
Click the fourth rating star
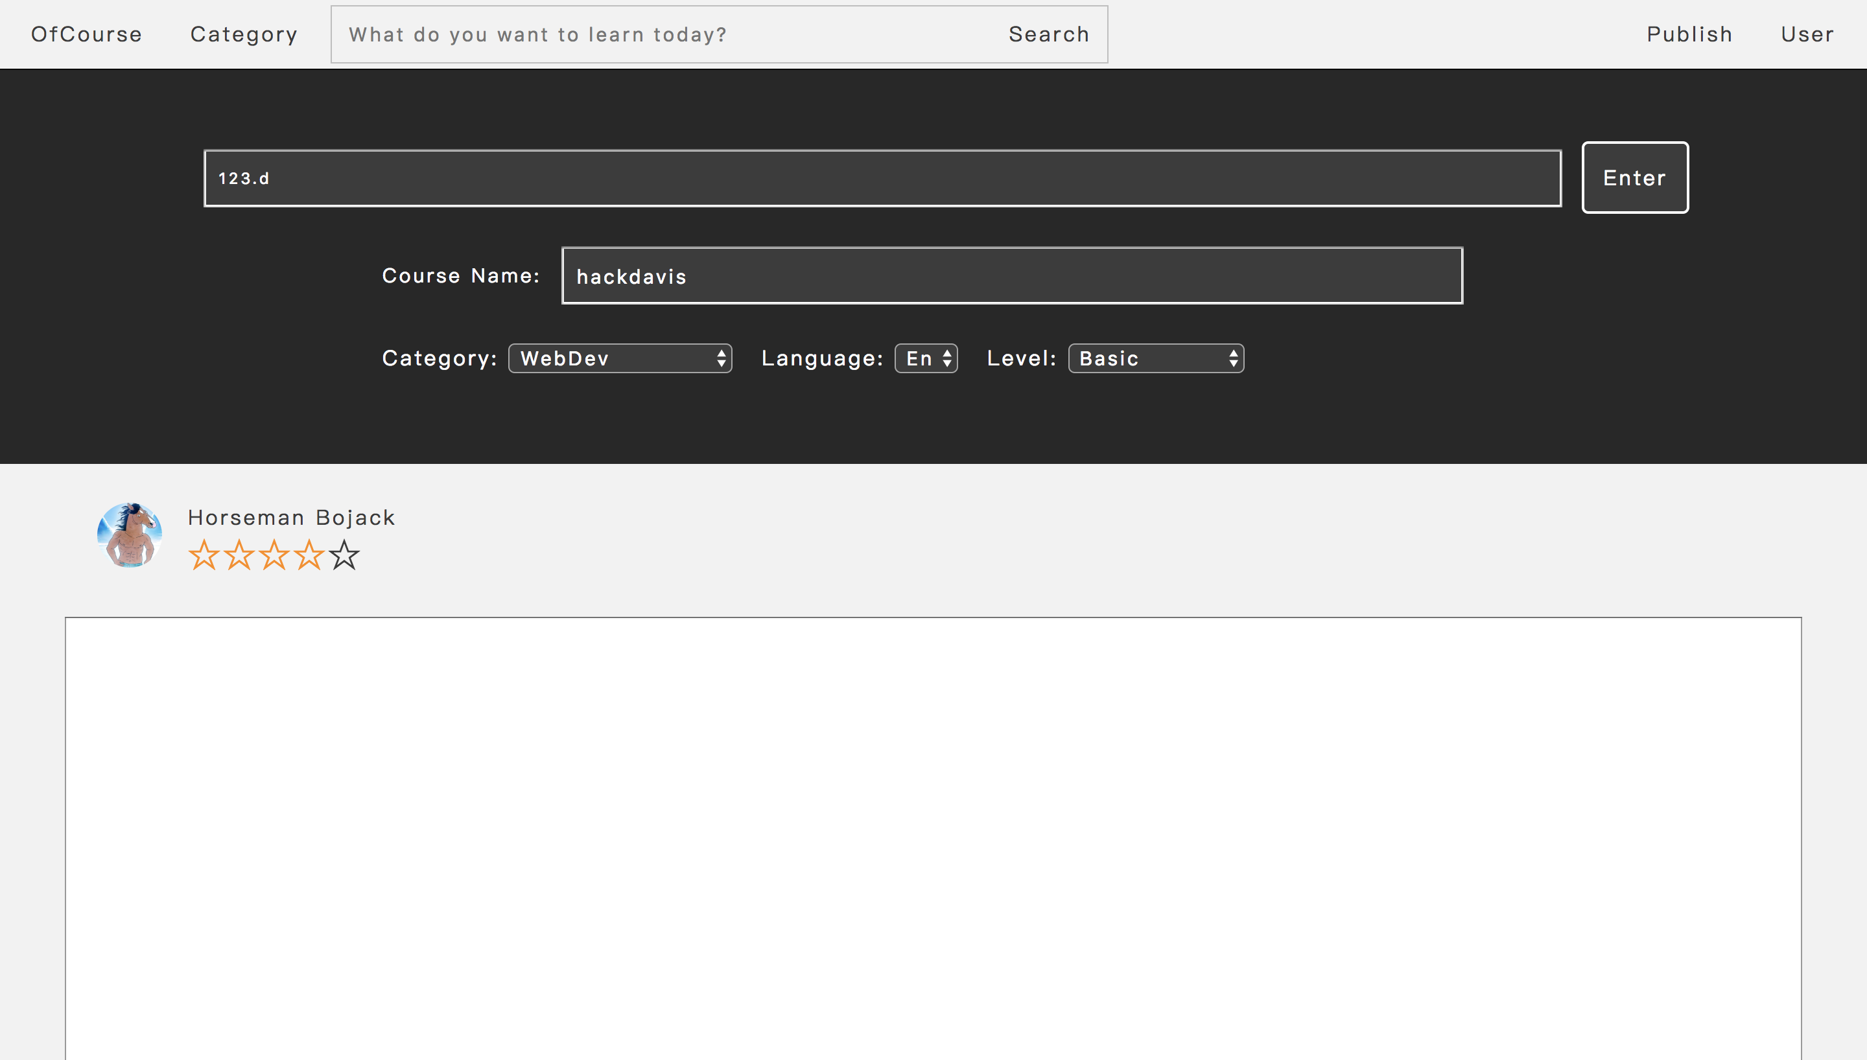(x=309, y=555)
